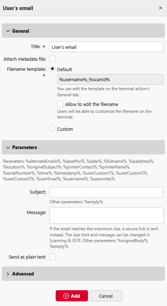This screenshot has width=167, height=306.
Task: Click the dialog title User's email
Action: click(18, 8)
